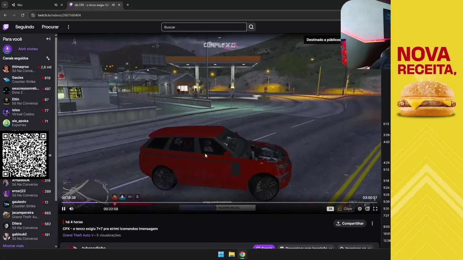Unmute the War tab audio icon
Image resolution: width=463 pixels, height=260 pixels.
56,5
